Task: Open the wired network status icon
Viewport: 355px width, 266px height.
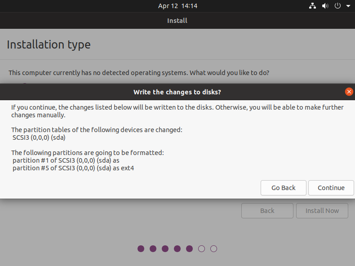Action: coord(312,6)
